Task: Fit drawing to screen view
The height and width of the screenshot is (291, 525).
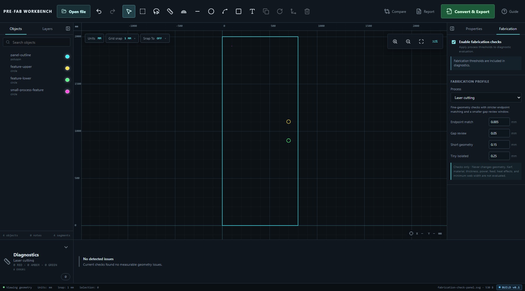Action: coord(421,42)
